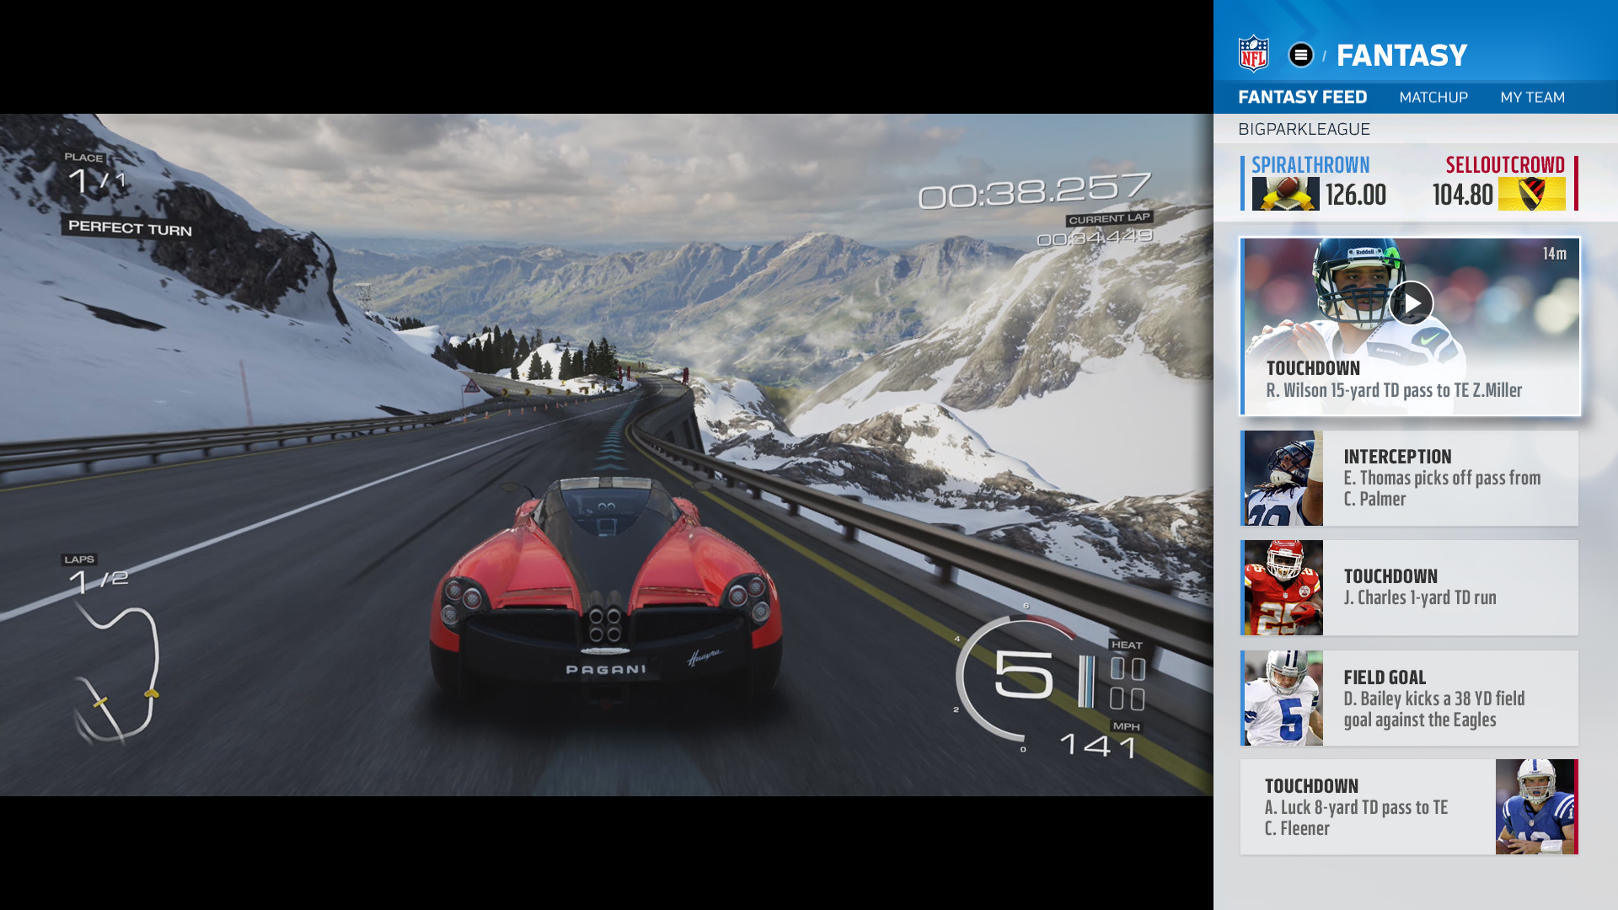Click the CURRENT LAP label
This screenshot has height=910, width=1618.
(x=1109, y=218)
